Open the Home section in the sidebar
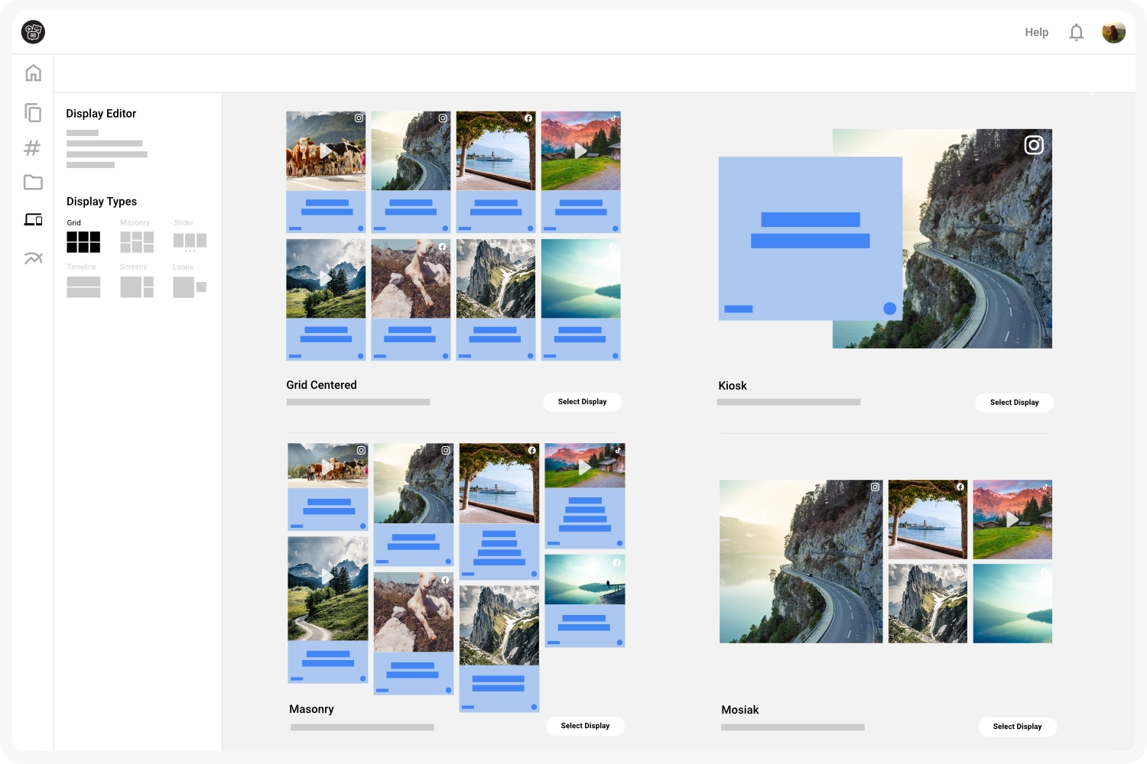 [x=33, y=73]
